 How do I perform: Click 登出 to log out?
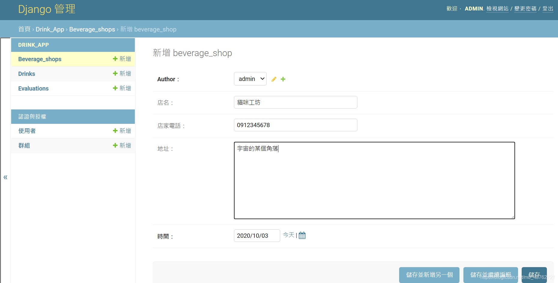pyautogui.click(x=548, y=9)
